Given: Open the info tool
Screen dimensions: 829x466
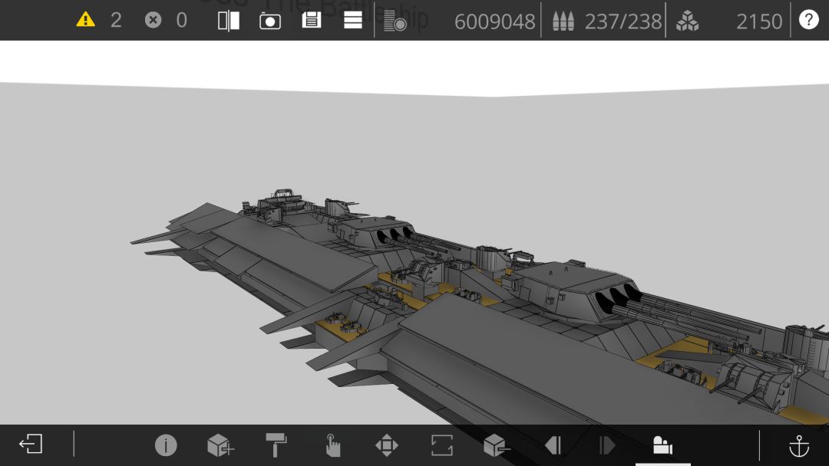Looking at the screenshot, I should [166, 445].
